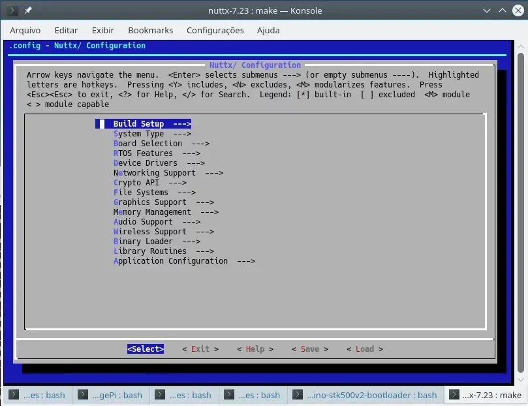528x406 pixels.
Task: Open the Exibir menu
Action: pyautogui.click(x=102, y=30)
